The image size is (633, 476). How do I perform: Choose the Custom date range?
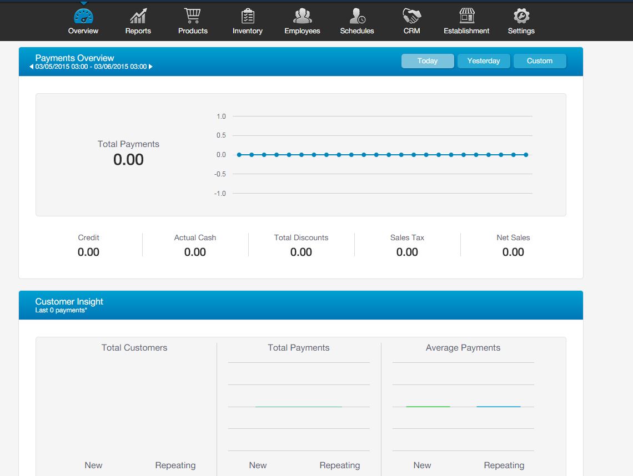click(x=540, y=61)
